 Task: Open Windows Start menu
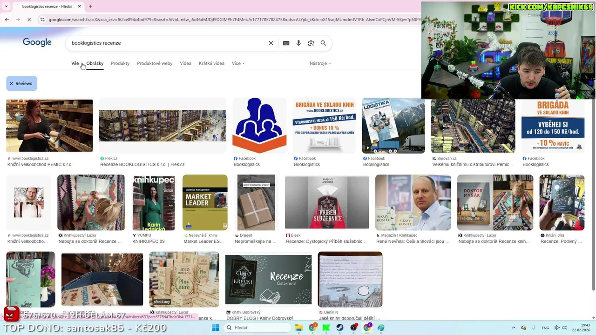point(216,328)
